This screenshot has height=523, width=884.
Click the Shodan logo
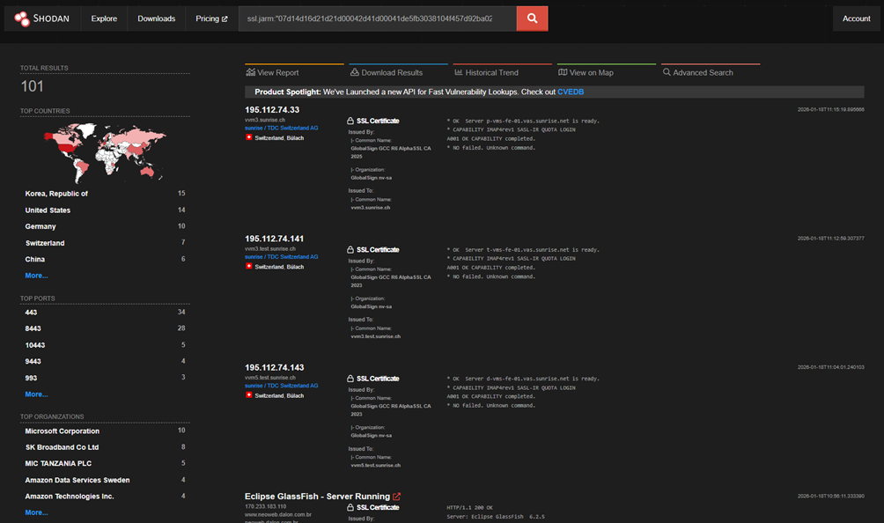(x=43, y=18)
